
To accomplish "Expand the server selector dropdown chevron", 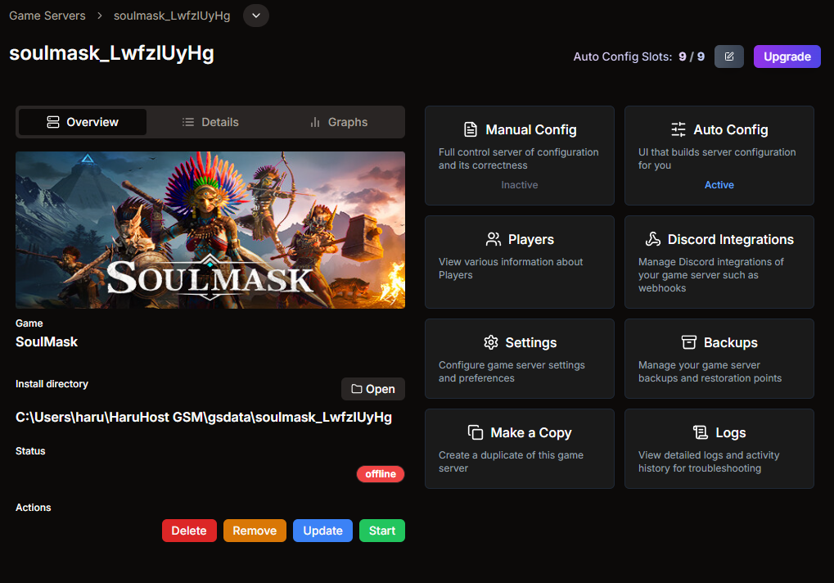I will pos(256,16).
